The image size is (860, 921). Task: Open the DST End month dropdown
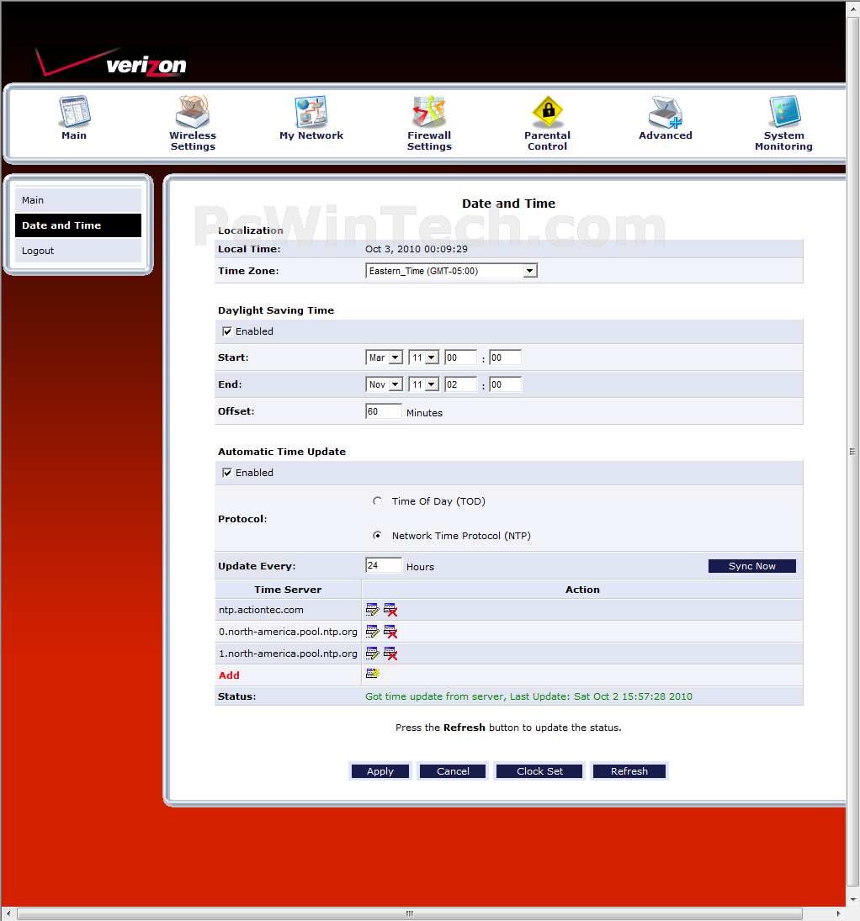[x=384, y=384]
